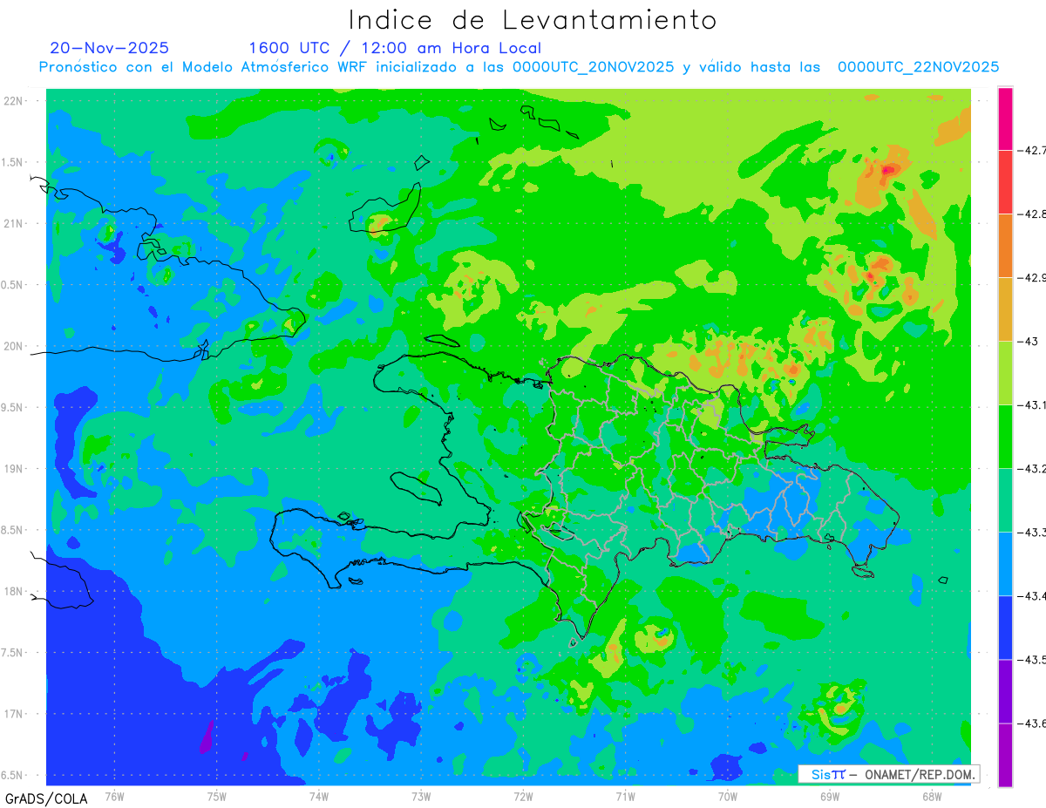
Task: Click the title "Indice de Levantamiento"
Action: (x=533, y=19)
